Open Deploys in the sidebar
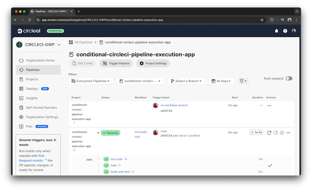 click(x=32, y=89)
